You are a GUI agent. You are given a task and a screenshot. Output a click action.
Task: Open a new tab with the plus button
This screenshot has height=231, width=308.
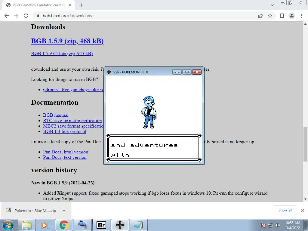click(x=81, y=5)
